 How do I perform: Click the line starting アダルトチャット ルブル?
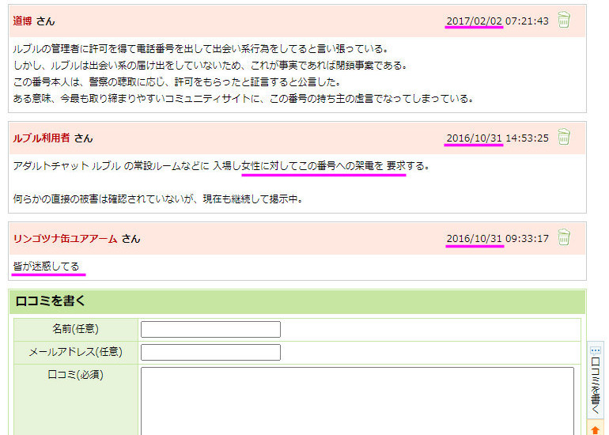pyautogui.click(x=221, y=166)
